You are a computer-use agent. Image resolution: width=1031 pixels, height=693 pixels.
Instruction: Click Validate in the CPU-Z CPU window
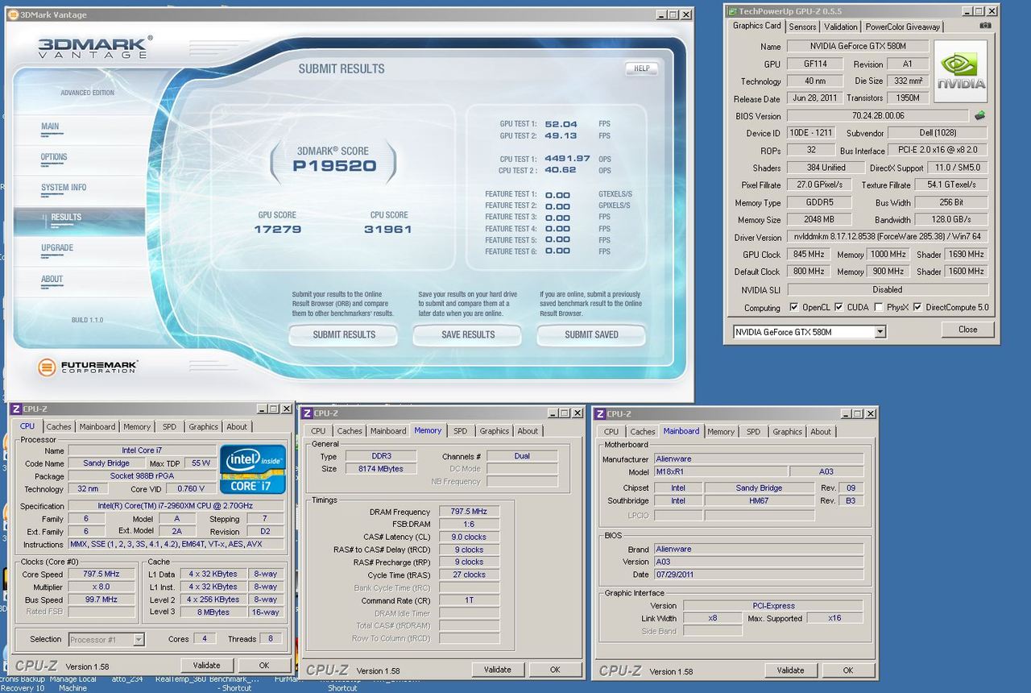[x=206, y=665]
